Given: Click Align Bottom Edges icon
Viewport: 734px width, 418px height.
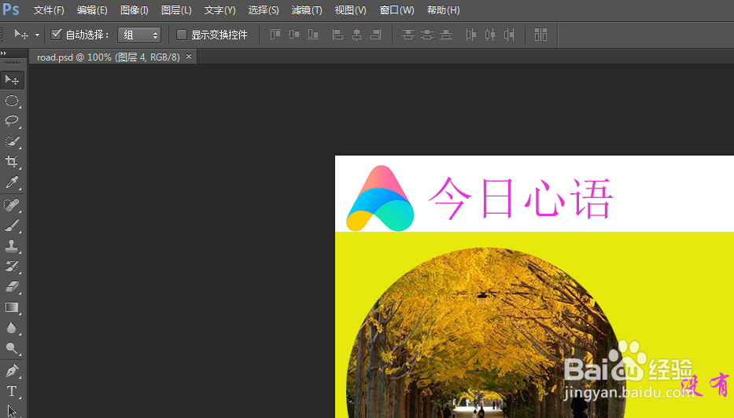Looking at the screenshot, I should 313,35.
